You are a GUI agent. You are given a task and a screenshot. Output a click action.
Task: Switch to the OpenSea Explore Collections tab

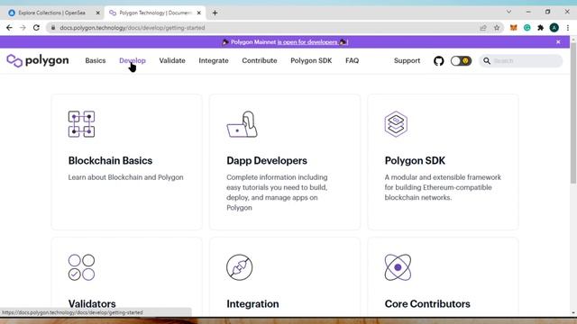click(54, 13)
